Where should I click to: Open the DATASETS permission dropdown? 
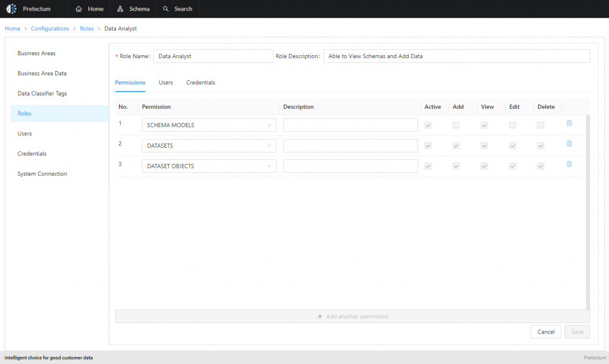point(209,145)
